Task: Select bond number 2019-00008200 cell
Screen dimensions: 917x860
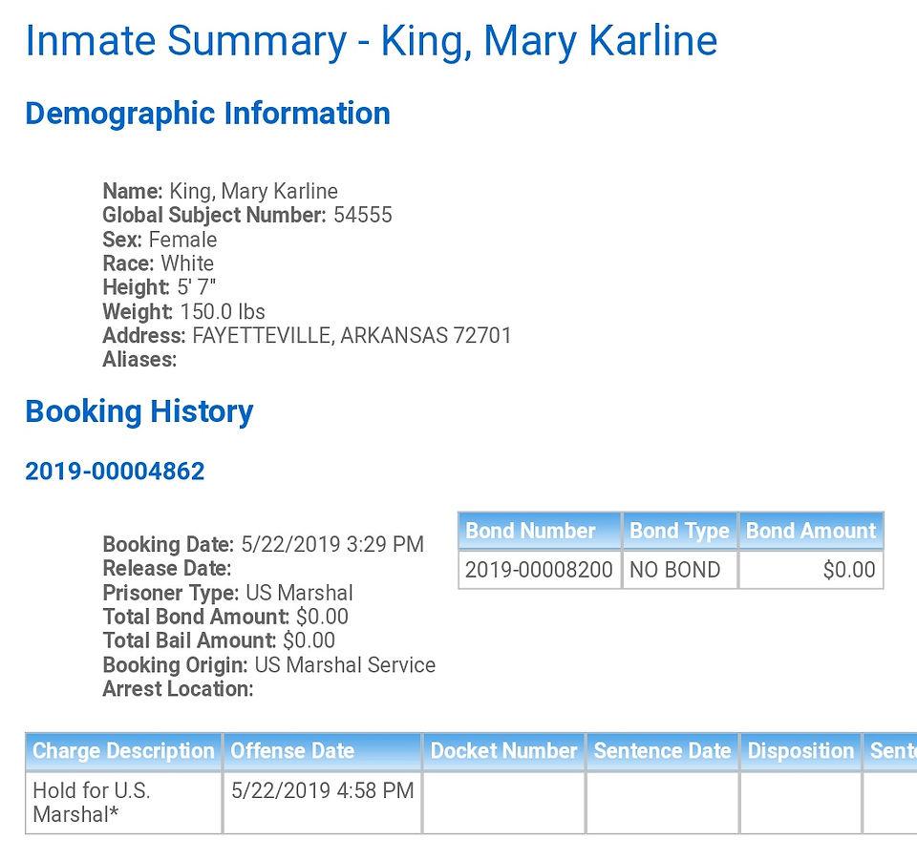Action: [539, 570]
